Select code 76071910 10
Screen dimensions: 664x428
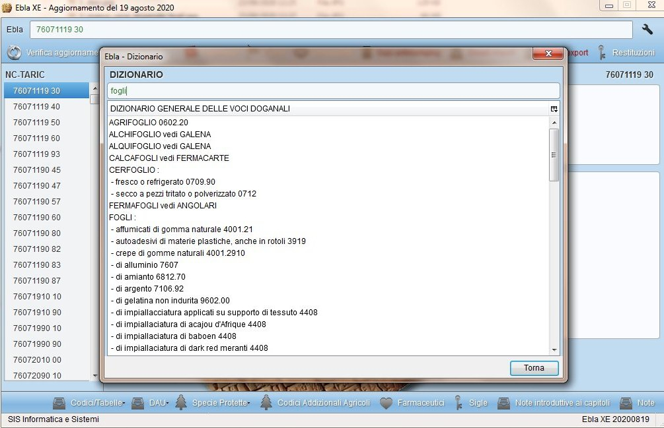pyautogui.click(x=47, y=297)
